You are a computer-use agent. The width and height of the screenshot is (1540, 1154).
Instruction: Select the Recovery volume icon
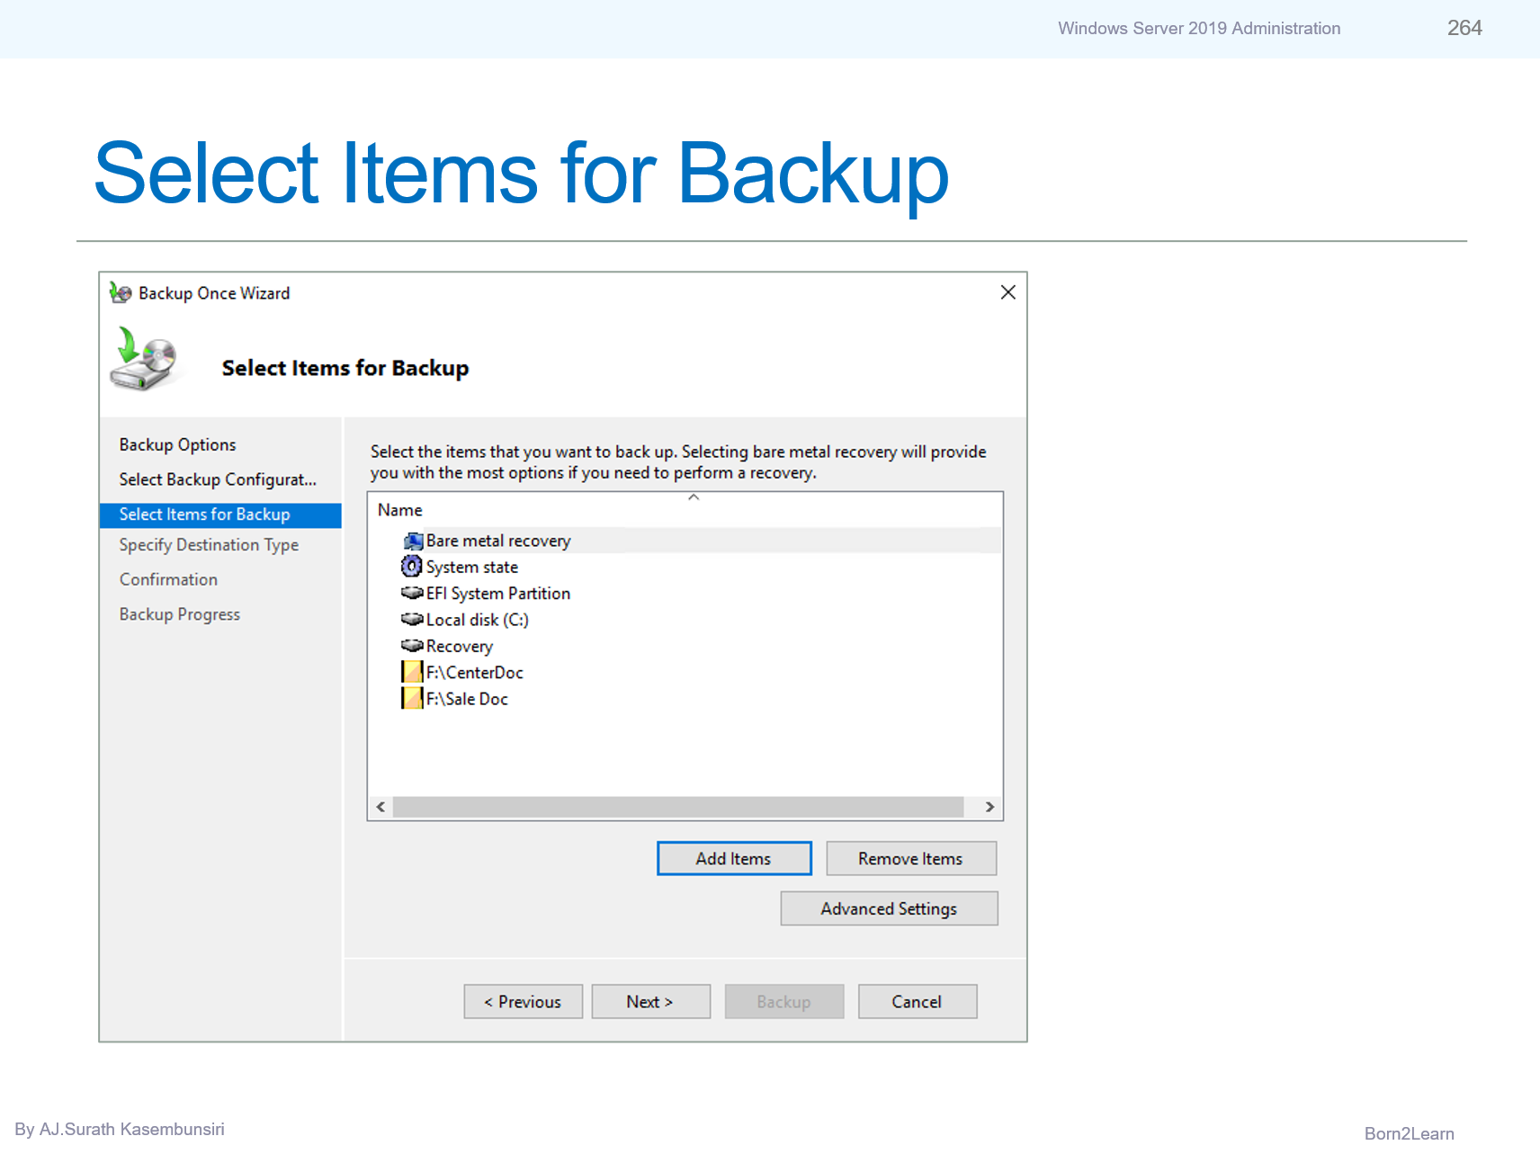(x=410, y=646)
